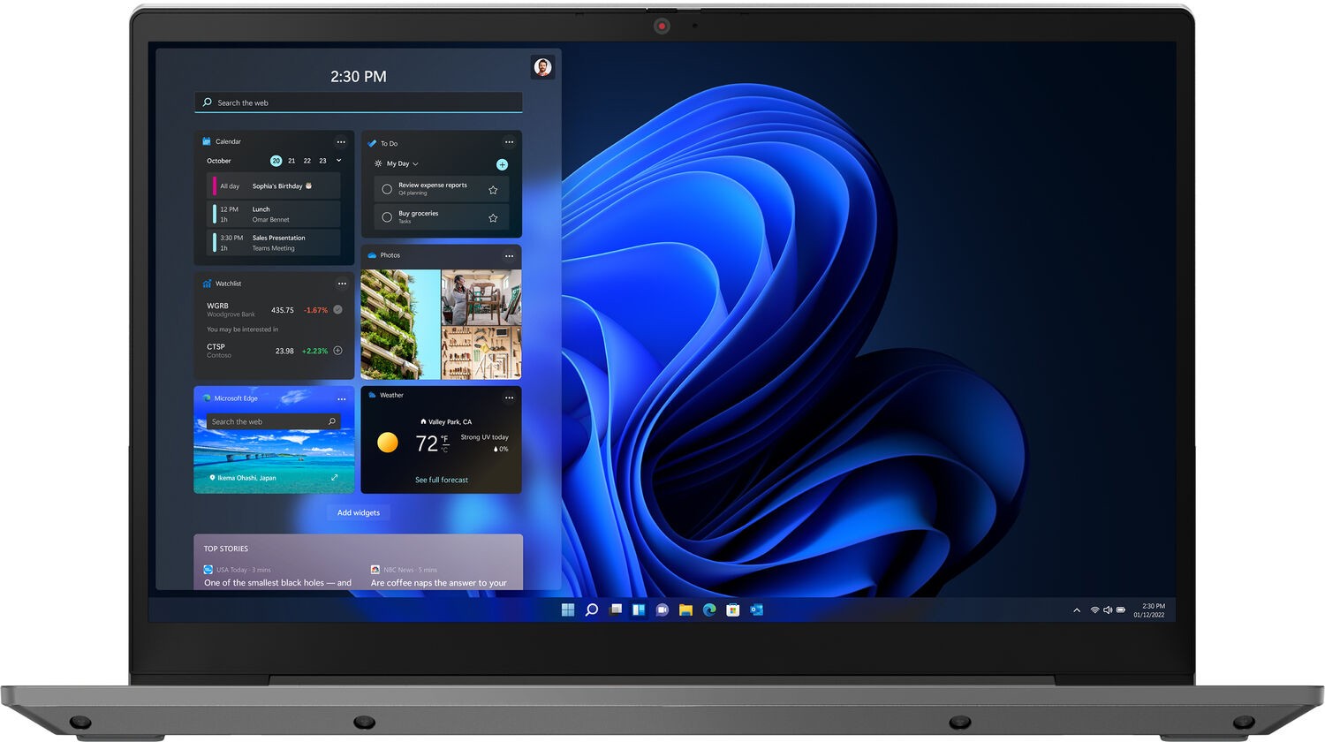The height and width of the screenshot is (742, 1325).
Task: Star the Buy groceries task
Action: [x=493, y=217]
